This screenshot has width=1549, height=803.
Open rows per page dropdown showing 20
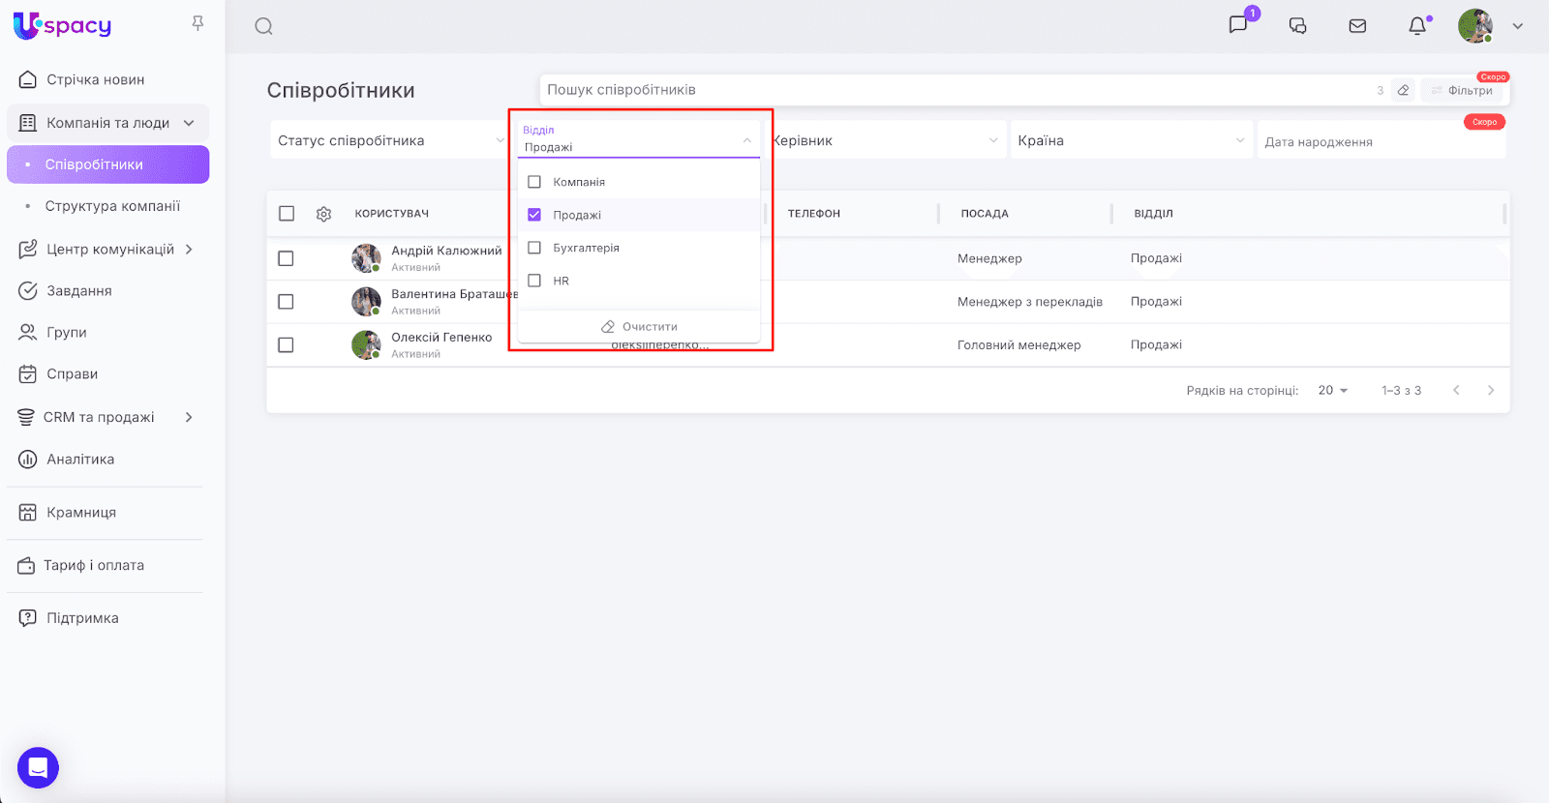coord(1332,390)
